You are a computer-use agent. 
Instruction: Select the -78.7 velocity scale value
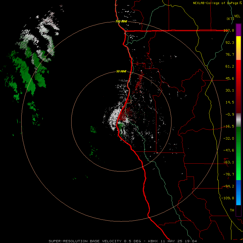229,174
